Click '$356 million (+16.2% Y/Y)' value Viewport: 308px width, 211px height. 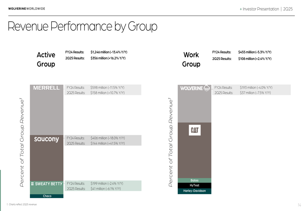[108, 58]
